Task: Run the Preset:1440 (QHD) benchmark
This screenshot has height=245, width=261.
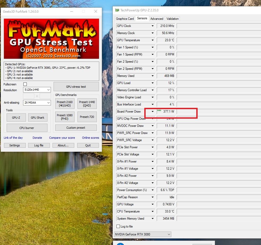Action: coord(87,104)
